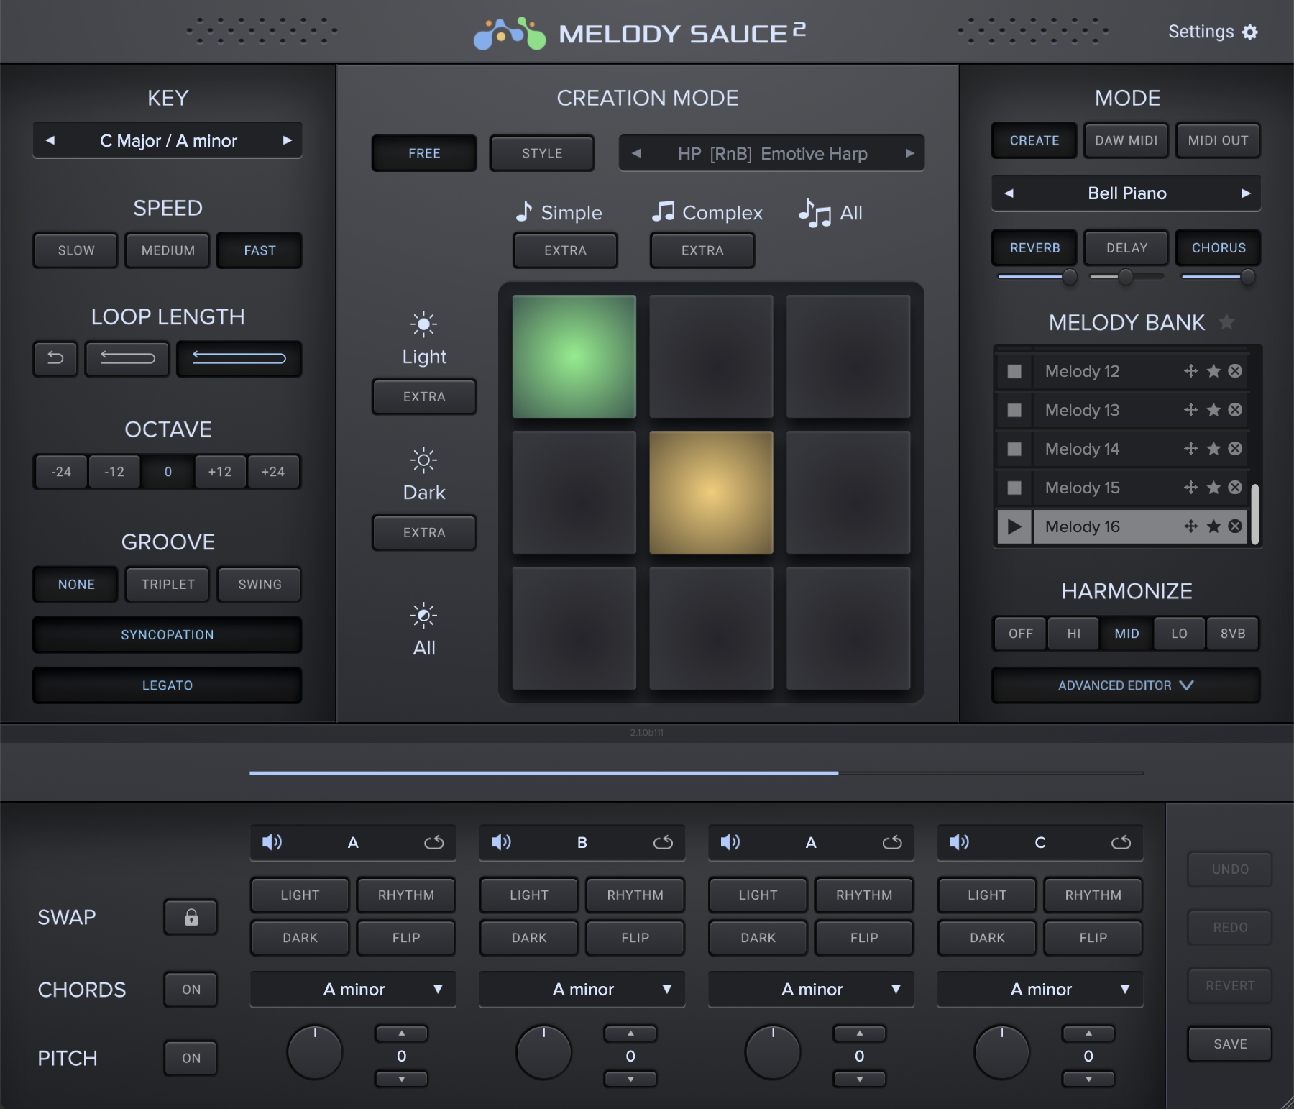
Task: Click the stop square next to Melody 12
Action: tap(1014, 371)
